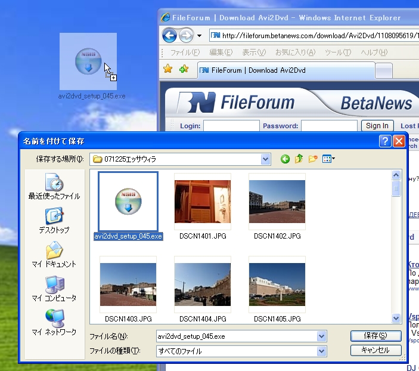Open the ツール(T) menu in Internet Explorer
This screenshot has height=371, width=419.
pos(338,52)
